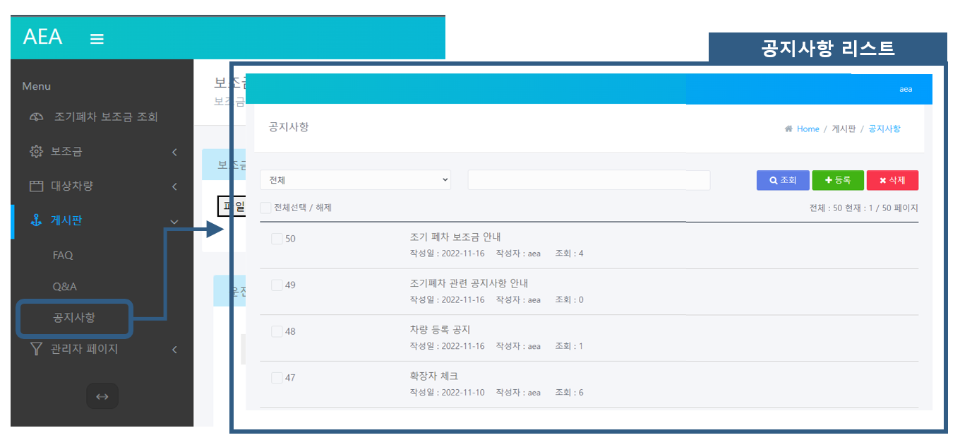960x440 pixels.
Task: Check the checkbox beside 확장자 체크 notice
Action: click(277, 377)
